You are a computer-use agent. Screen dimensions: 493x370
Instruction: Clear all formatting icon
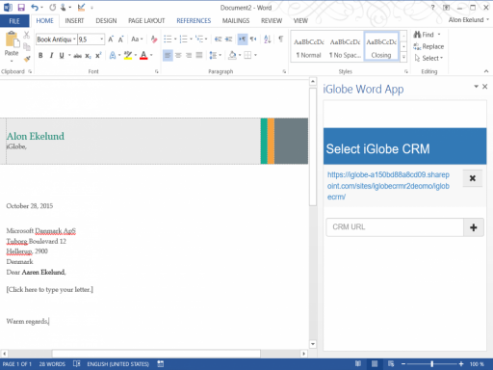154,40
